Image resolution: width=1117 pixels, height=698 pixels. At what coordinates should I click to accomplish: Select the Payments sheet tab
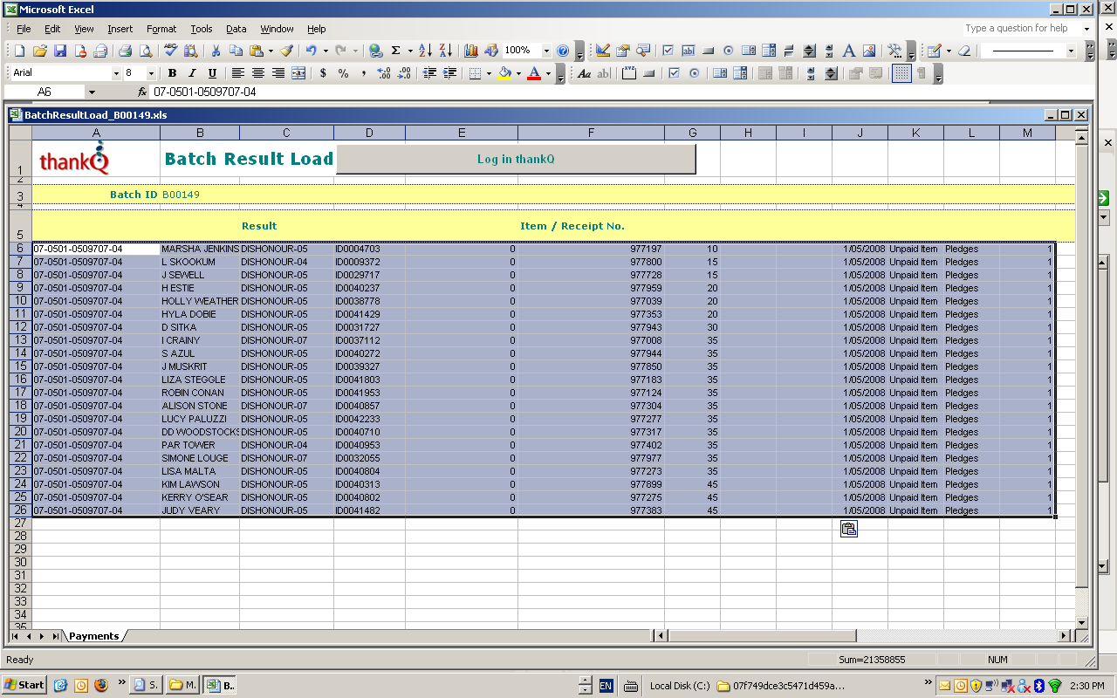(93, 636)
